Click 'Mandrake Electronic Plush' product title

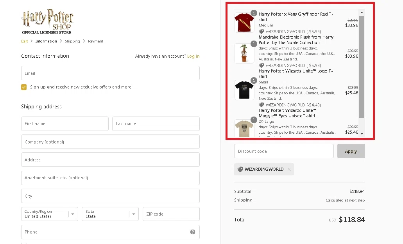click(x=296, y=40)
